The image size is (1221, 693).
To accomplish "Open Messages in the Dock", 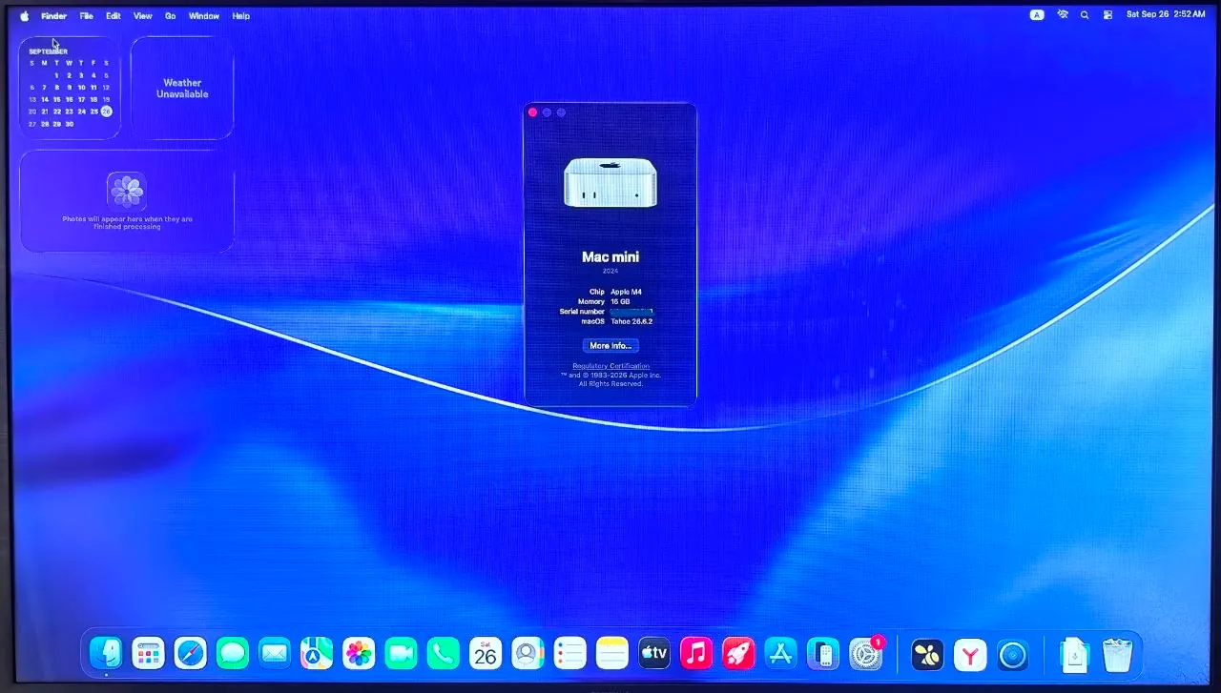I will point(232,653).
